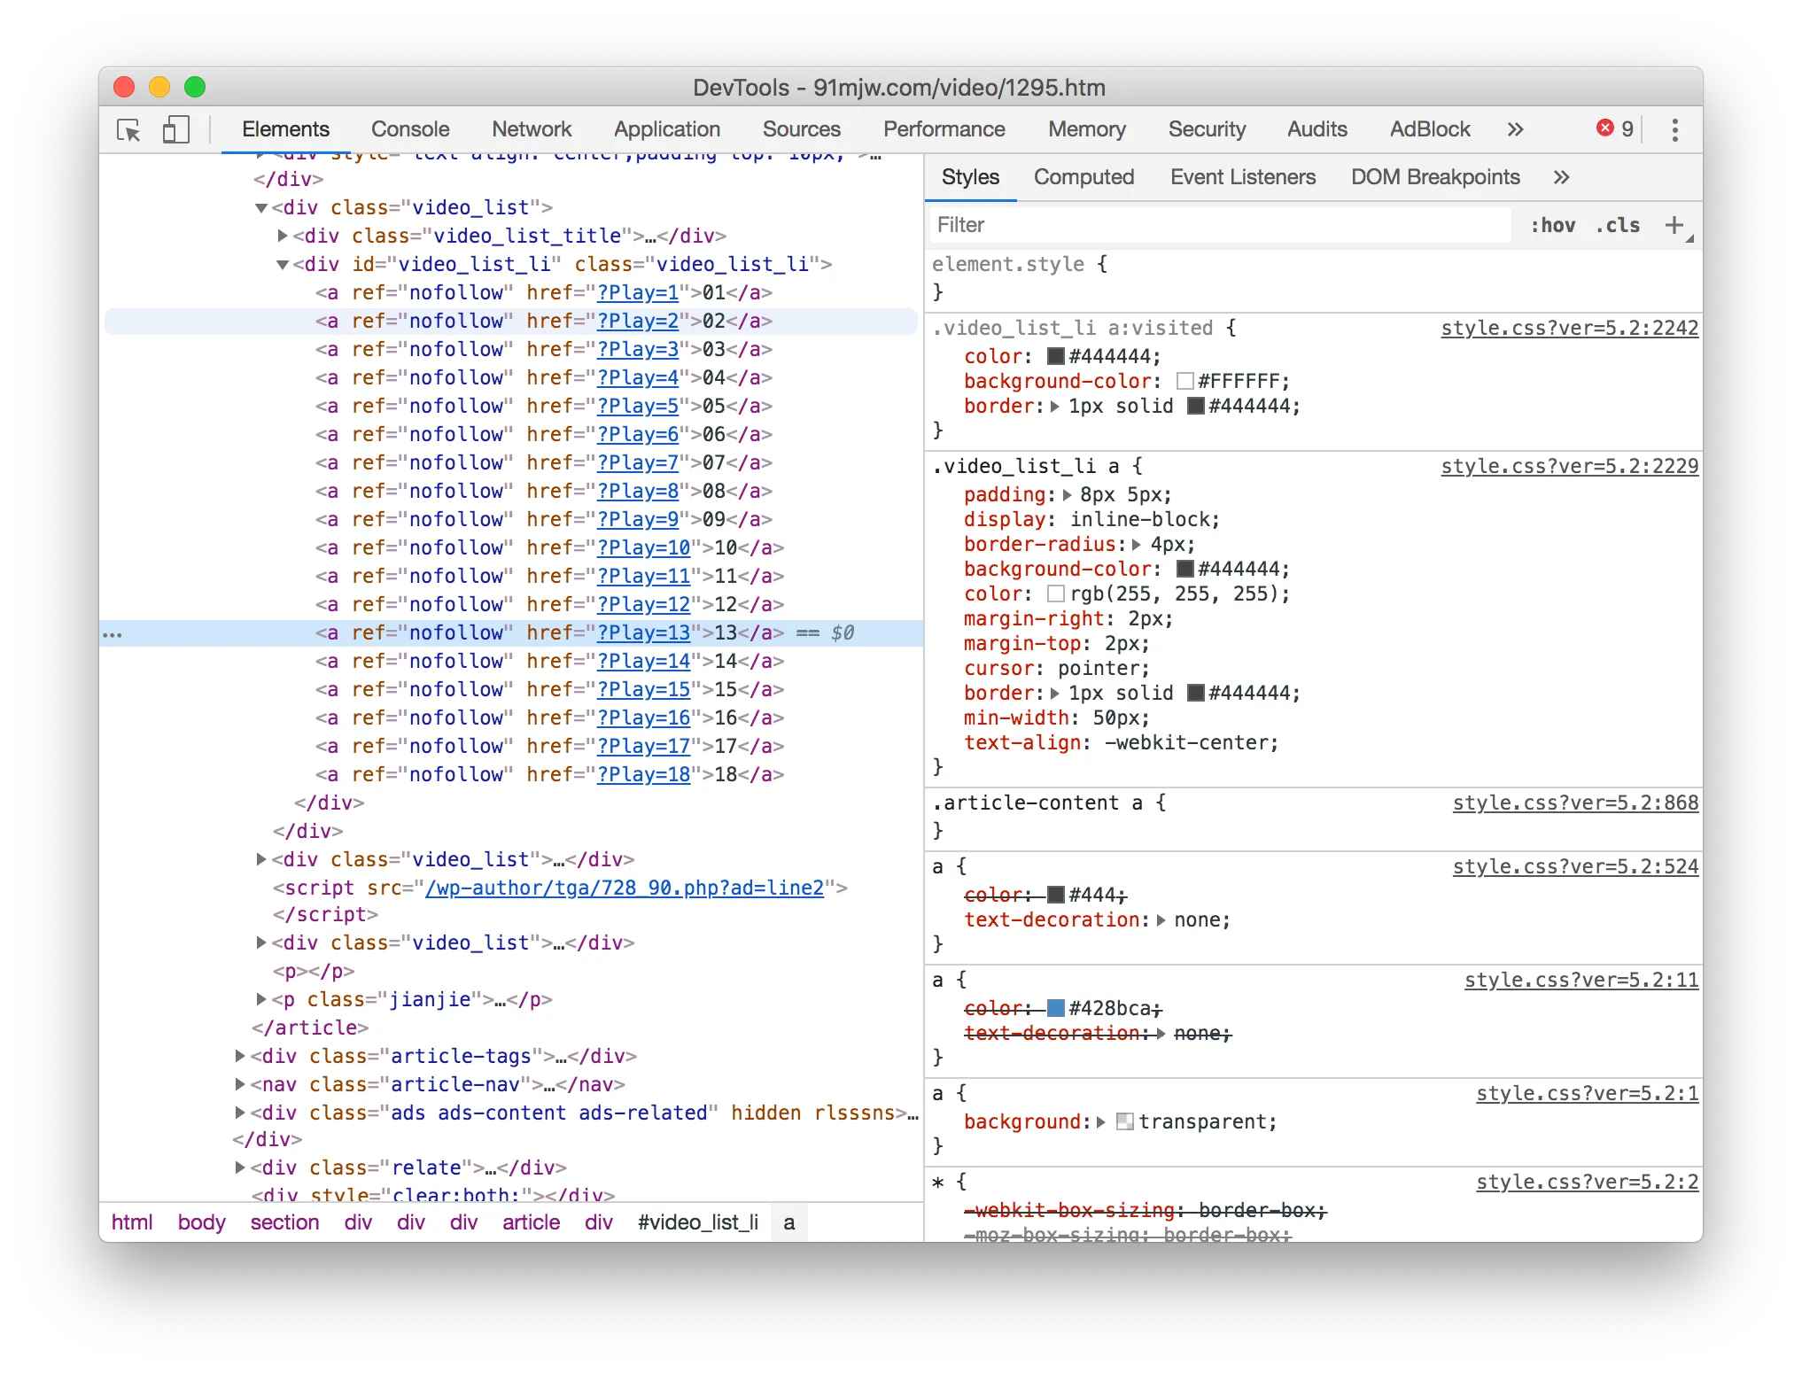Follow the 728_90.php script src link
Viewport: 1802px width, 1373px height.
point(625,888)
